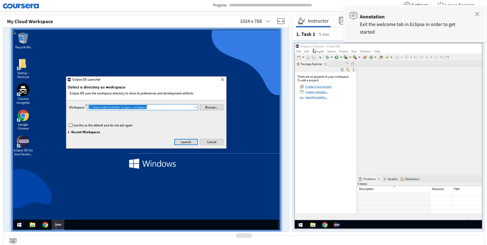Image resolution: width=487 pixels, height=245 pixels.
Task: Open the Start menu in the cloud workspace taskbar
Action: click(x=19, y=225)
